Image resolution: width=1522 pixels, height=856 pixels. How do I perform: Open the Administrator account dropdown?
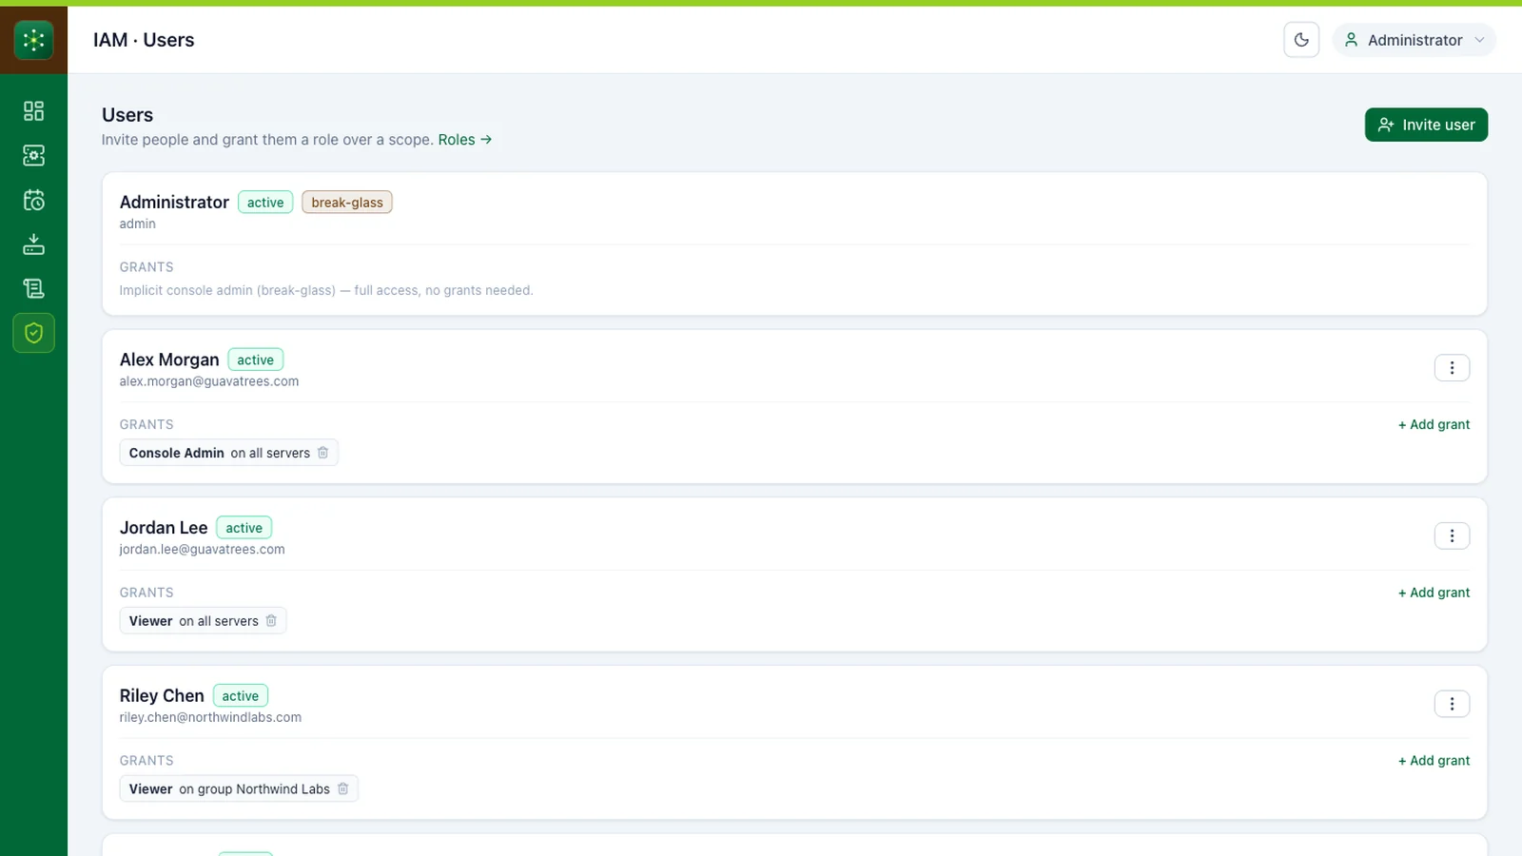[x=1415, y=40]
